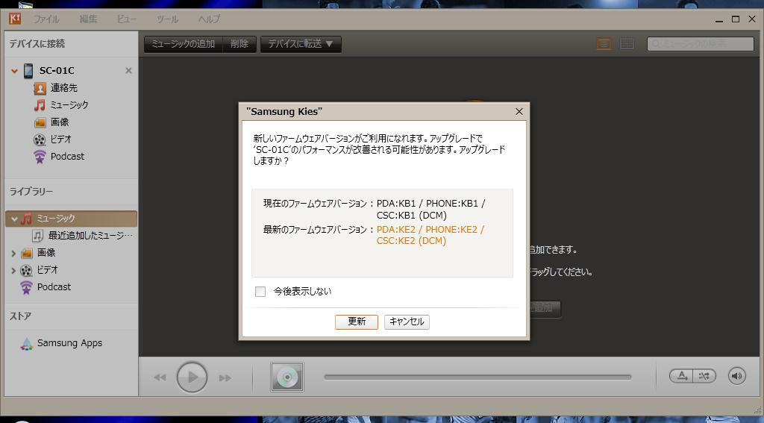Click 更新 to upgrade firmware
764x423 pixels.
pyautogui.click(x=356, y=322)
